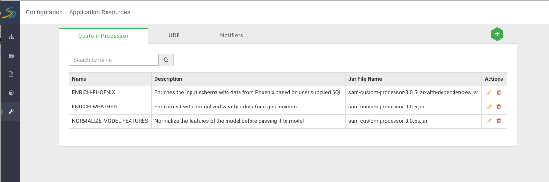Select the Custom Processor tab
The image size is (549, 182).
103,36
